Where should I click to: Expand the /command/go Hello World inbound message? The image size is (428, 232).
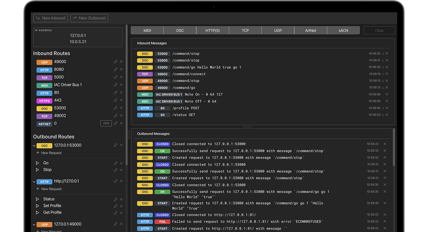click(x=383, y=67)
